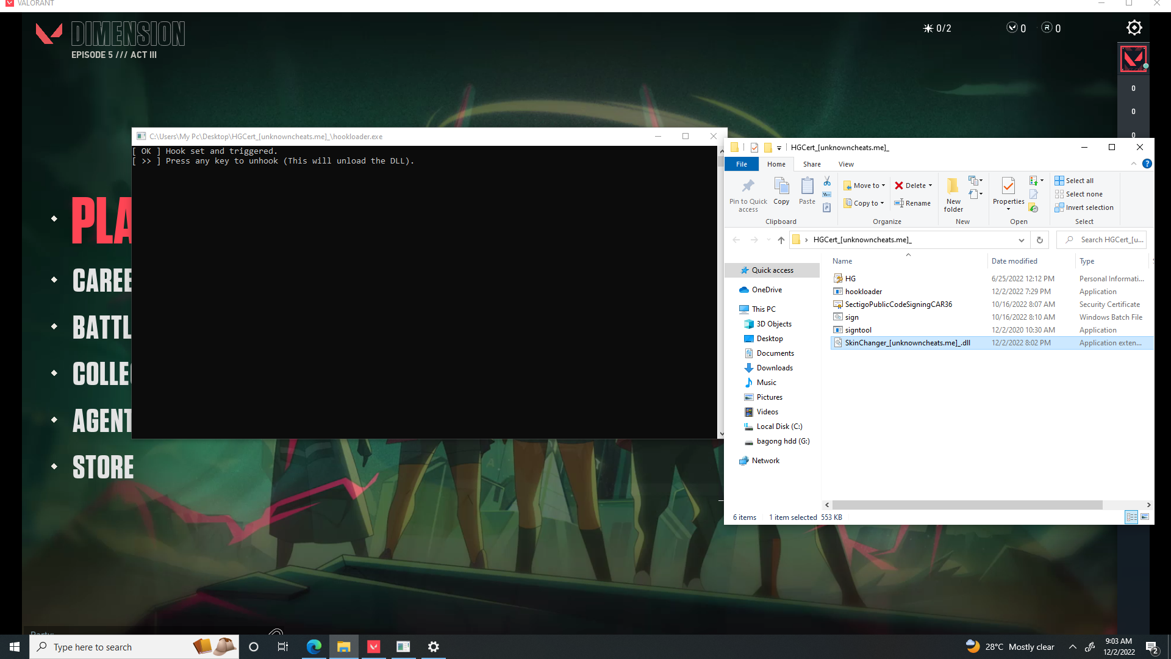Viewport: 1171px width, 659px height.
Task: Switch to large icons view toggle
Action: coord(1145,517)
